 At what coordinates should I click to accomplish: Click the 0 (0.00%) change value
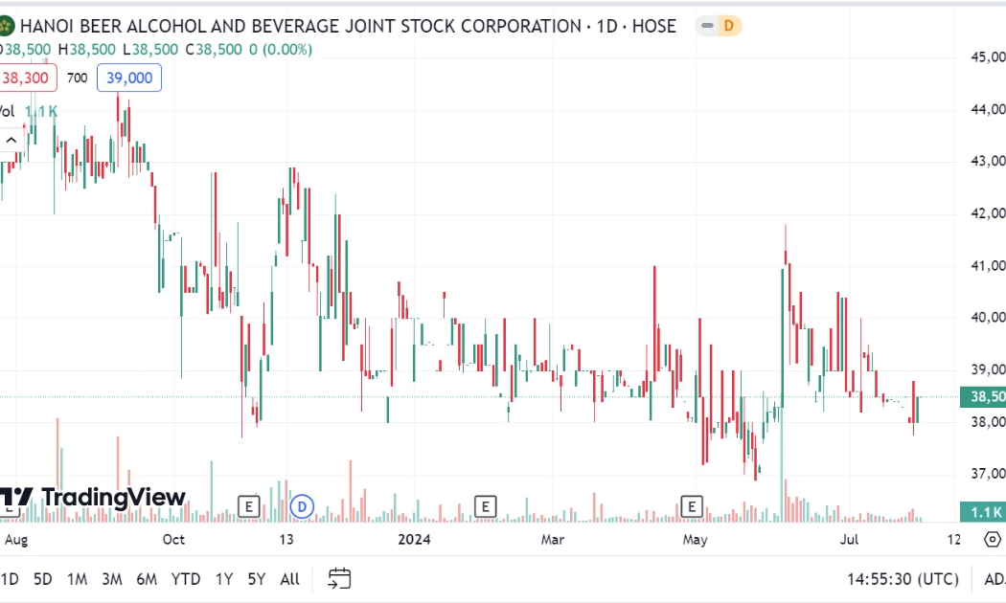tap(281, 50)
